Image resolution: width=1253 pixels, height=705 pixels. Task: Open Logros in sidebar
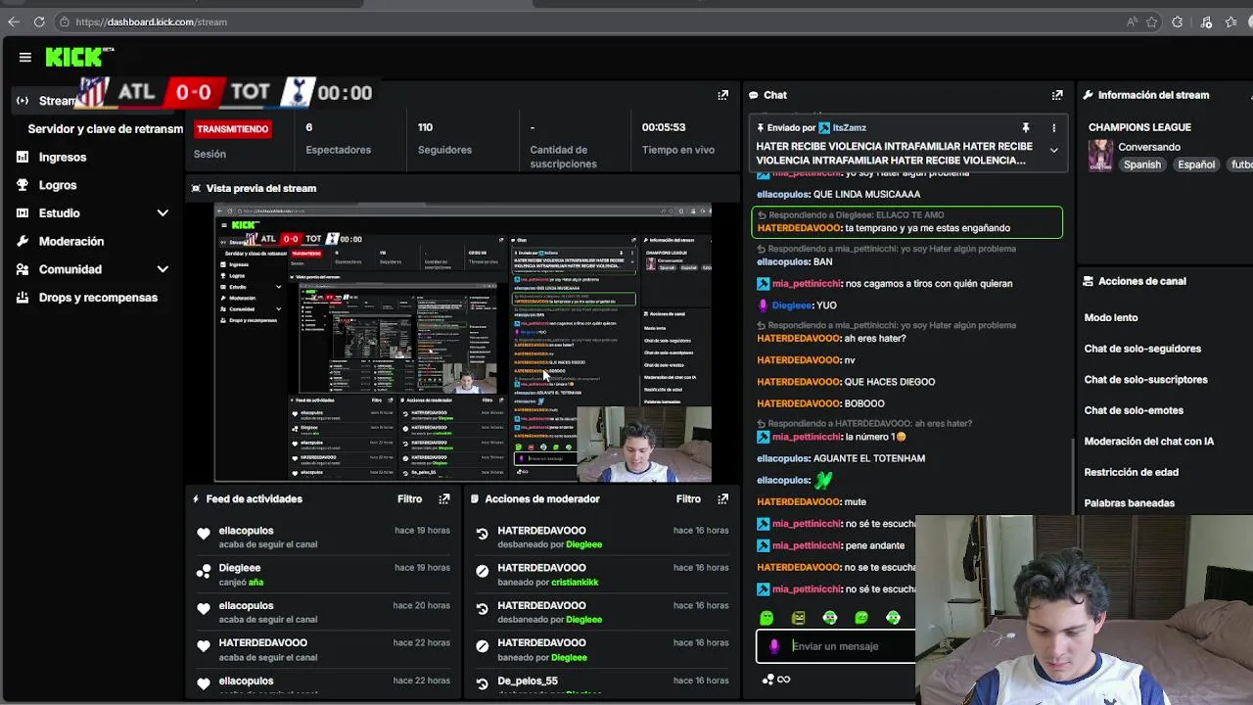point(58,185)
